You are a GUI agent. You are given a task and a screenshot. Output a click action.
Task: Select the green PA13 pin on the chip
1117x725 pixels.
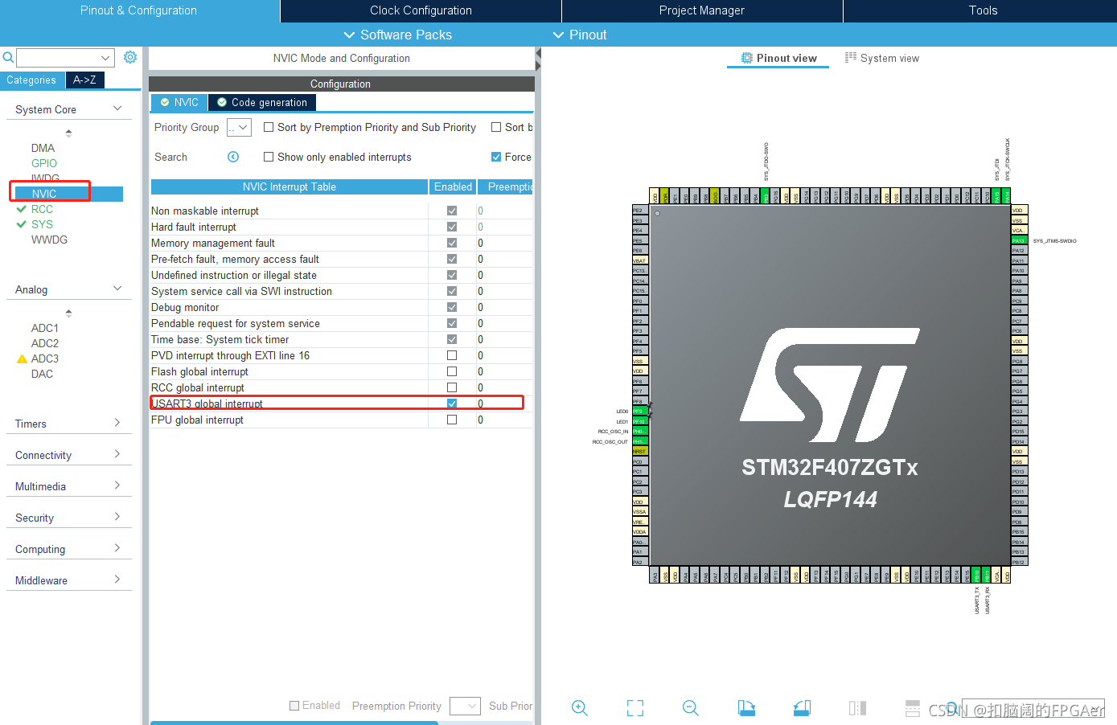coord(1019,240)
